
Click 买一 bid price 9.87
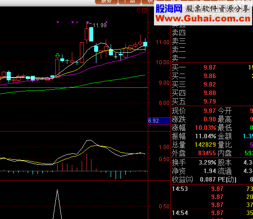[209, 67]
